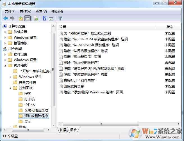Maximize the 本地组策略编辑器 window
Screen dimensions: 184x141
165,3
